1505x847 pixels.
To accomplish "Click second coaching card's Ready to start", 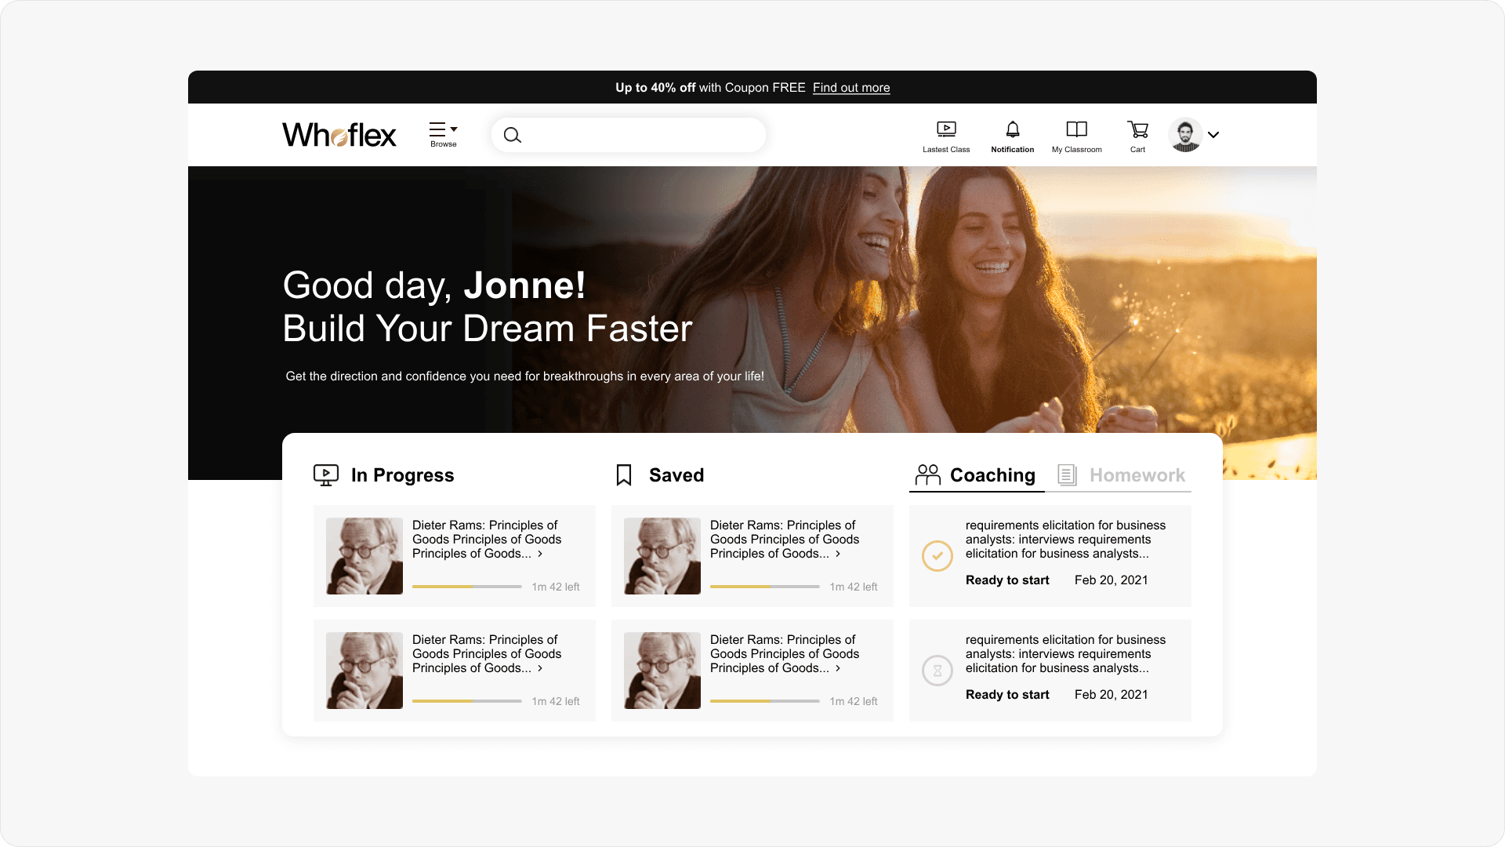I will pyautogui.click(x=1007, y=695).
